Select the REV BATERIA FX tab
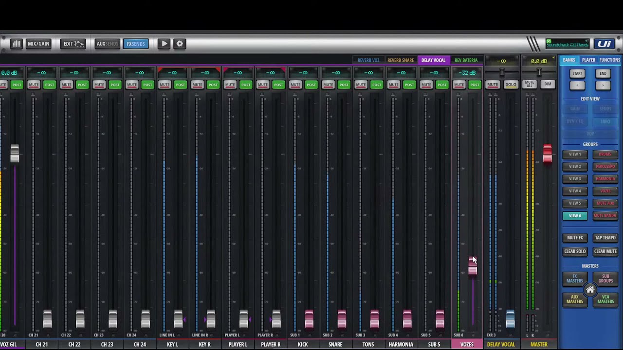Image resolution: width=623 pixels, height=350 pixels. click(466, 60)
